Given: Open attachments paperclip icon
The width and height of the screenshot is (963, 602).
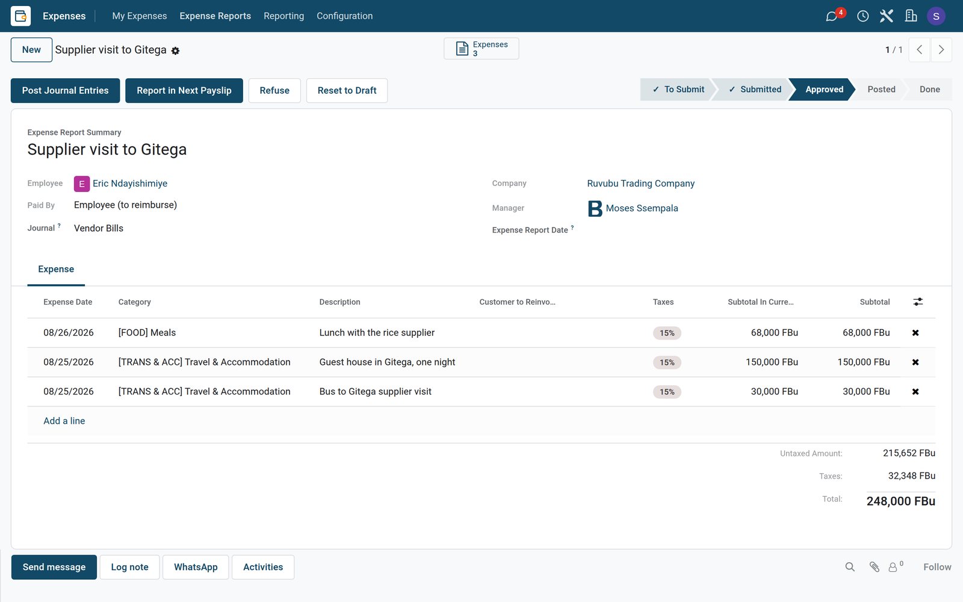Looking at the screenshot, I should (875, 567).
